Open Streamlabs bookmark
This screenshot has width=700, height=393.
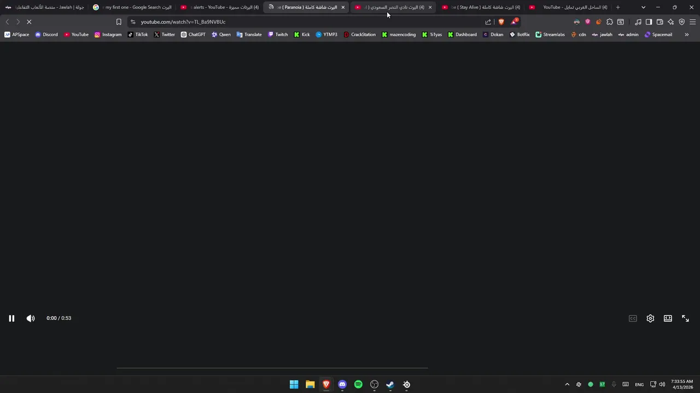[x=550, y=34]
